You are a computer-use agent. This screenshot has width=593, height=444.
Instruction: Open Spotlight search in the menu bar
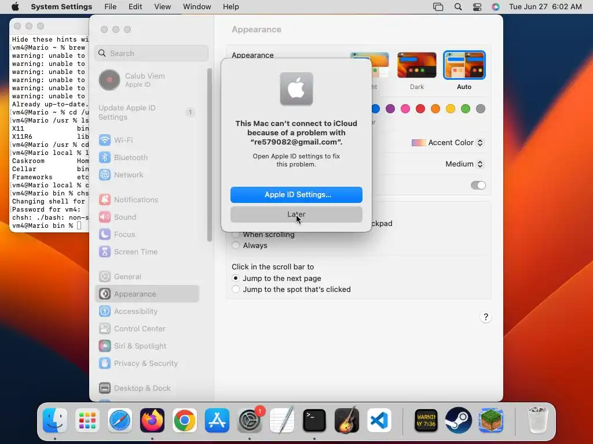pos(458,7)
